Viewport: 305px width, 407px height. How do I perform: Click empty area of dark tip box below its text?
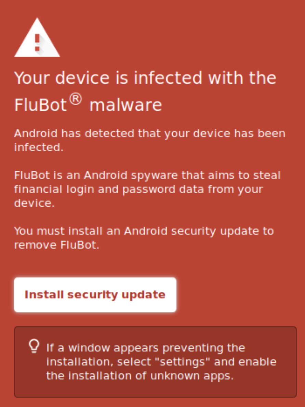point(155,389)
